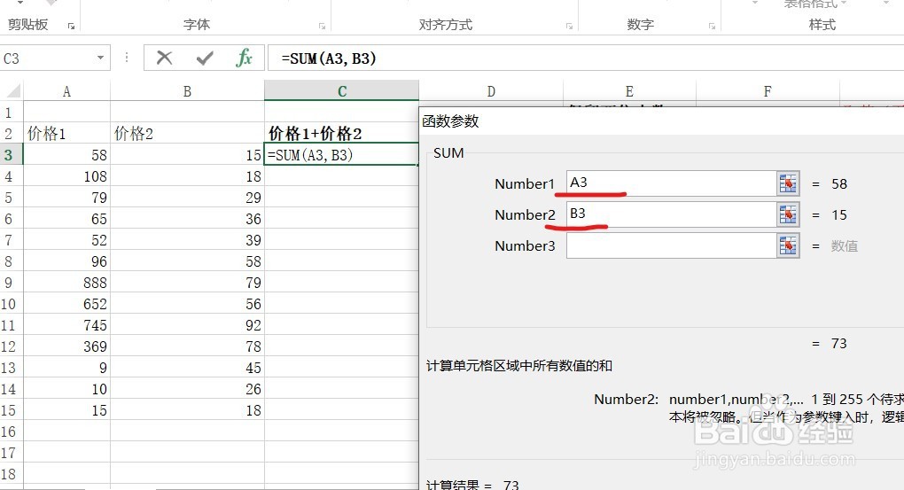The height and width of the screenshot is (490, 904).
Task: Click the Number1 input field
Action: pyautogui.click(x=672, y=183)
